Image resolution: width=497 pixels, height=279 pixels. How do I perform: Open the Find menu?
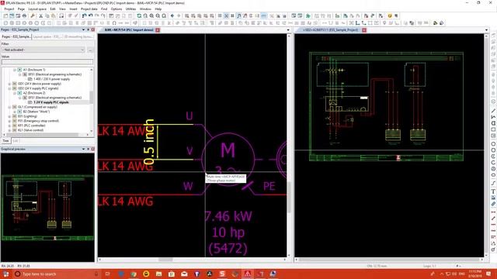click(104, 9)
